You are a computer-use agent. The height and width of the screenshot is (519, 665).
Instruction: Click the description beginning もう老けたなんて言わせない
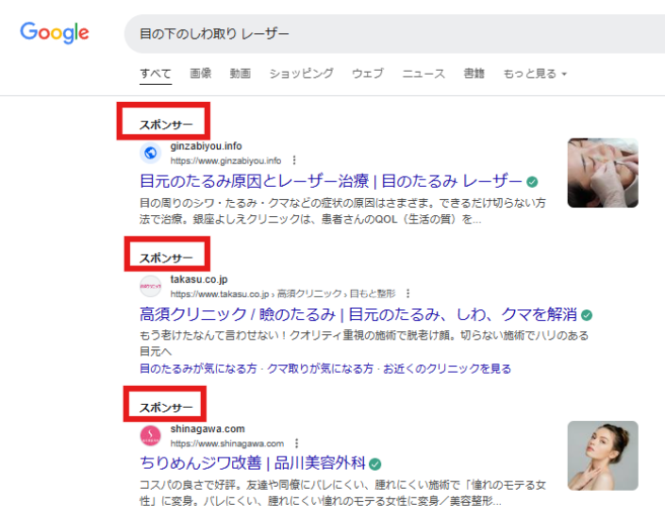364,343
